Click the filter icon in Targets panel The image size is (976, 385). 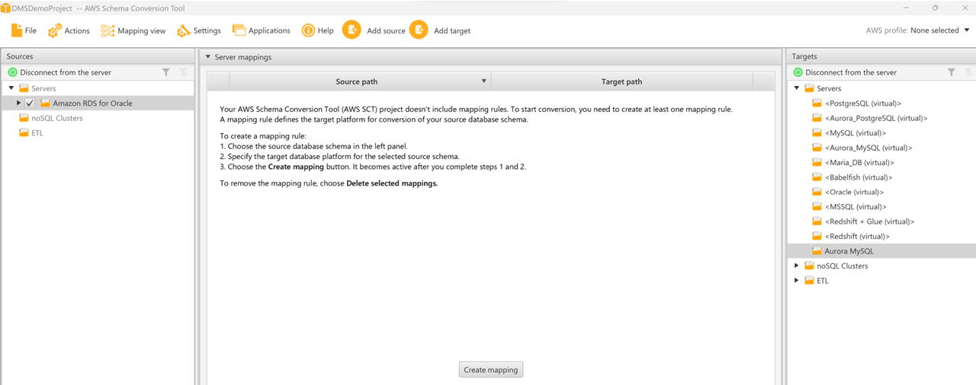[x=952, y=72]
